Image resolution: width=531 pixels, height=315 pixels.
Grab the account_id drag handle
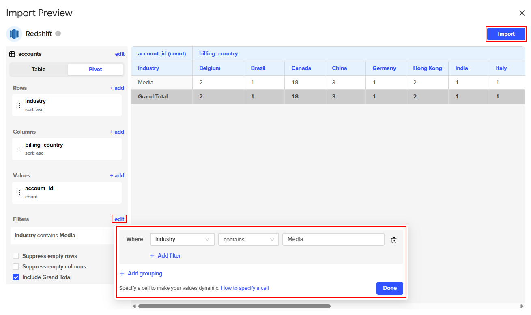[18, 193]
